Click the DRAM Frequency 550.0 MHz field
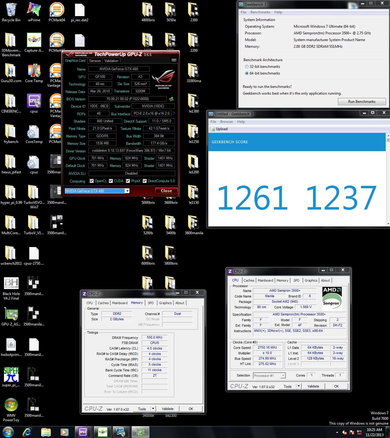Screen dimensions: 390x438 tap(154, 338)
